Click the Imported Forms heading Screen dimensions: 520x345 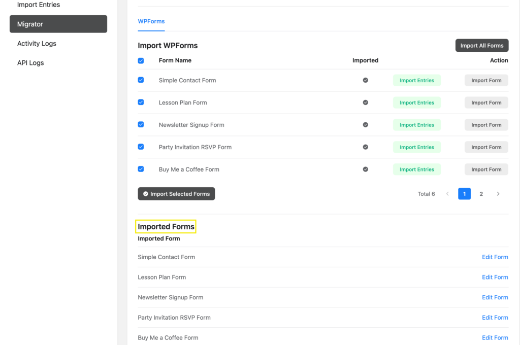(x=166, y=227)
